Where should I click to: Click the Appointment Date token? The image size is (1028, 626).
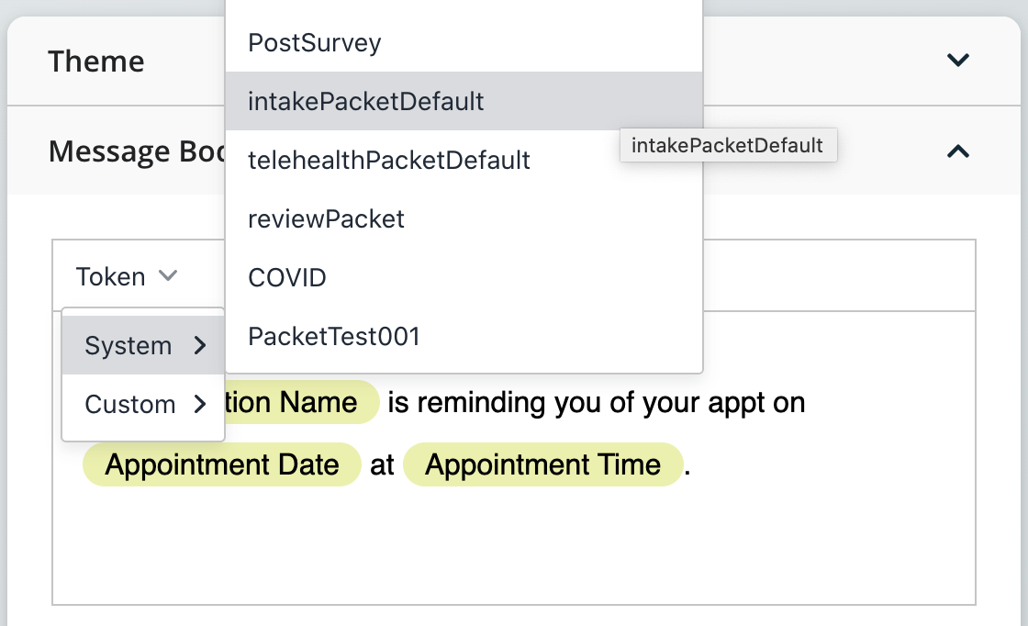pos(222,464)
